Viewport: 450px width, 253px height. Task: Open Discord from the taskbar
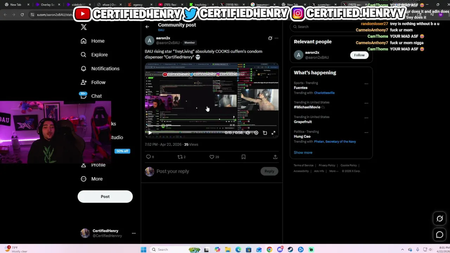(280, 249)
